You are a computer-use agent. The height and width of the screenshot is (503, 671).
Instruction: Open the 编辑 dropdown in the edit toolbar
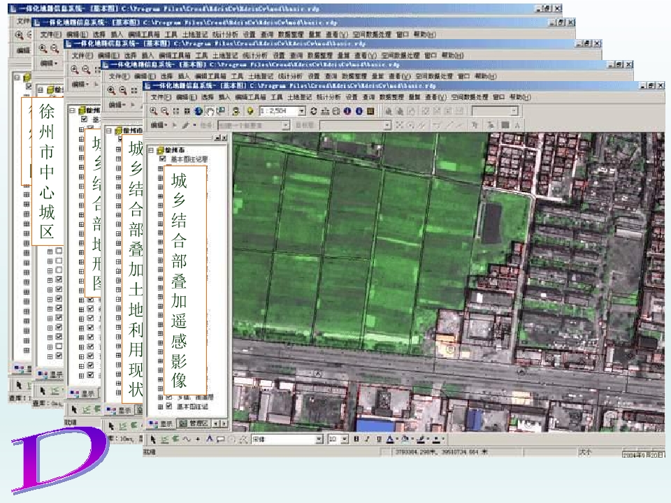(159, 125)
